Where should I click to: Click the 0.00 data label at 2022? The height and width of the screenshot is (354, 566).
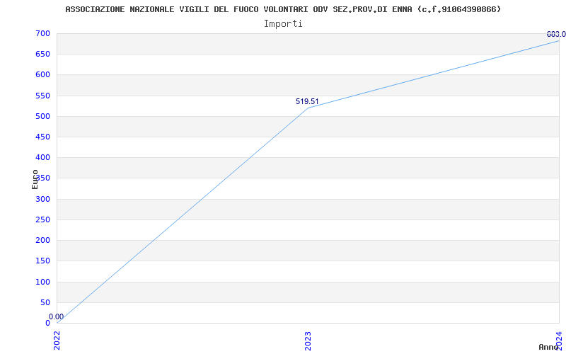pyautogui.click(x=57, y=316)
